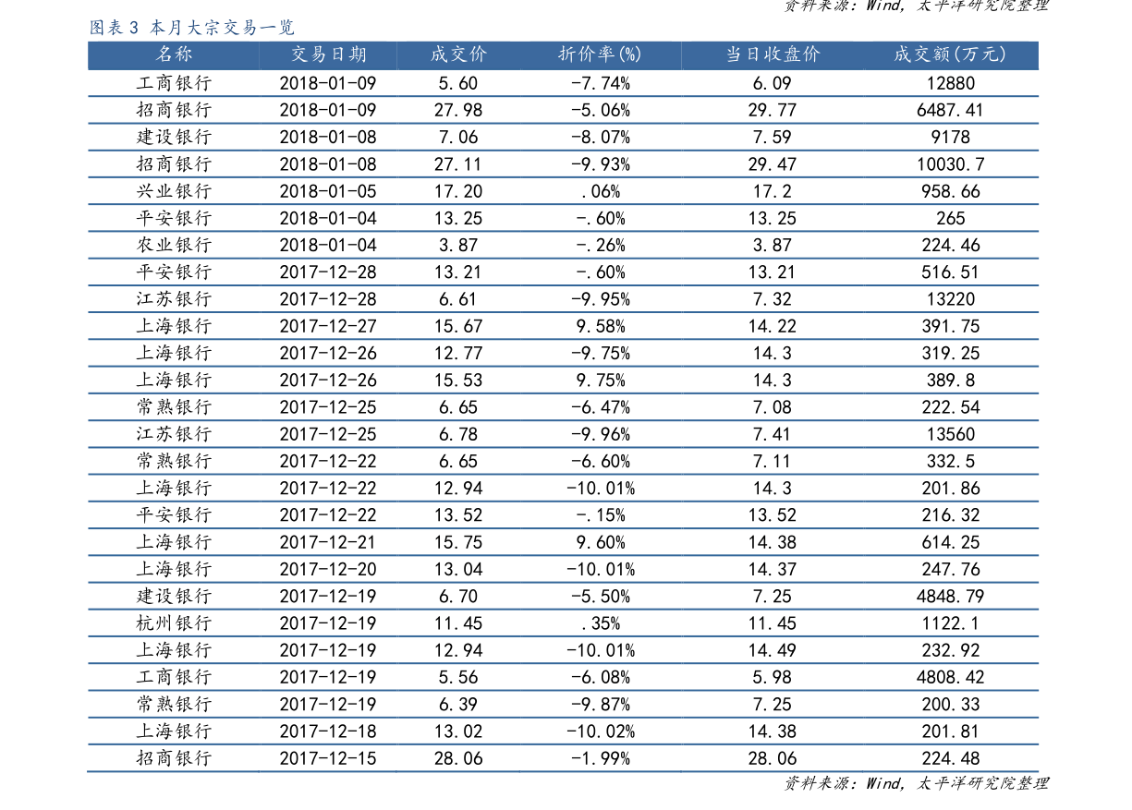Select the date 2017-12-18 cell
Image resolution: width=1132 pixels, height=810 pixels.
(x=328, y=731)
